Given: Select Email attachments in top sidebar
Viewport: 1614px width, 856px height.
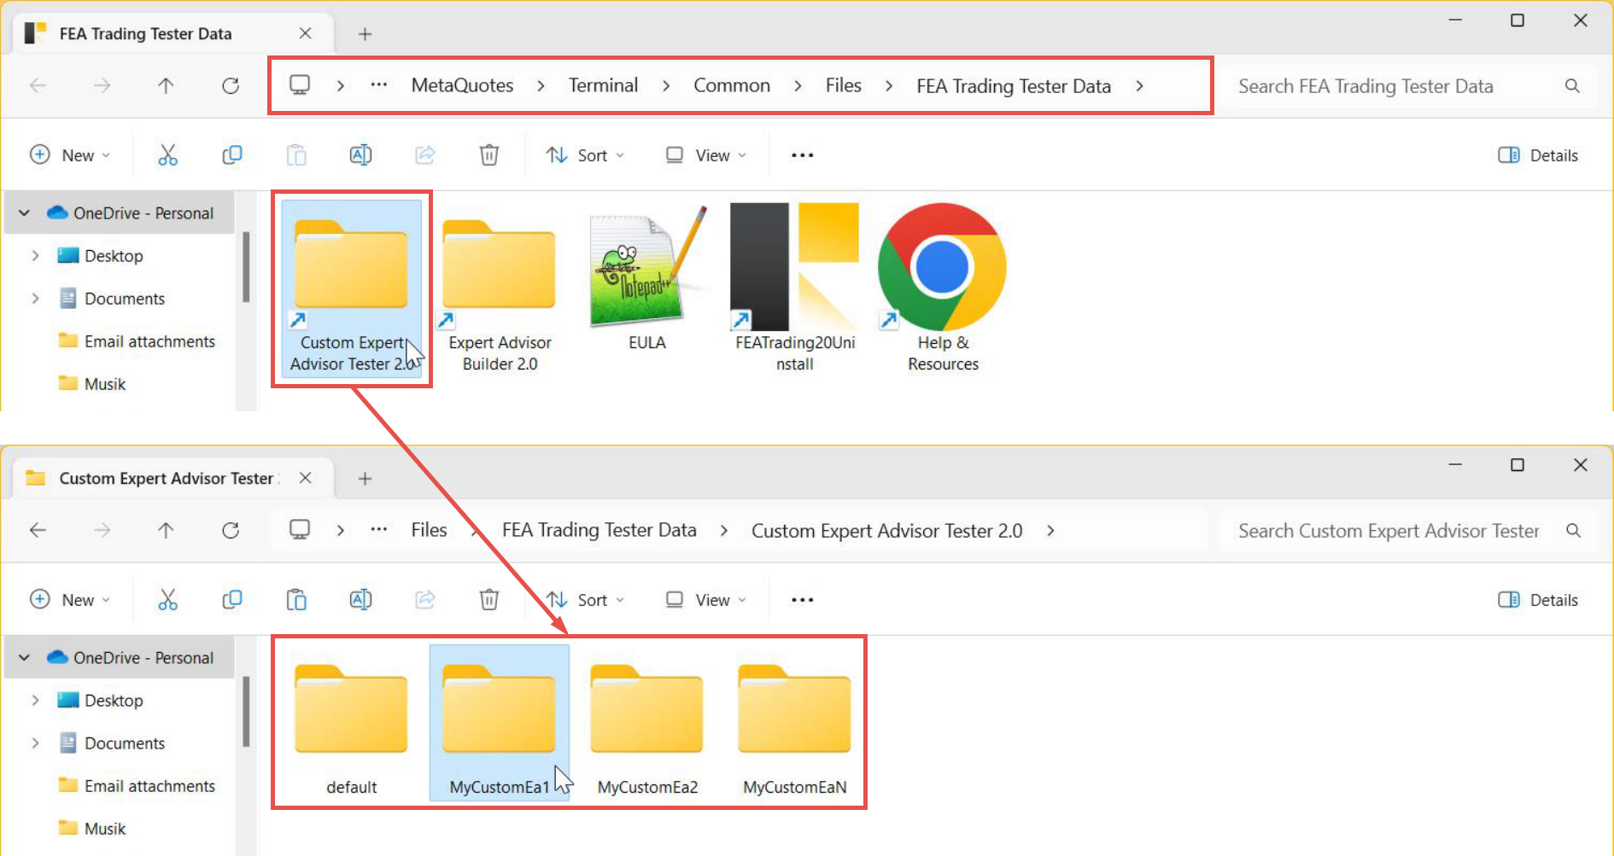Looking at the screenshot, I should point(137,341).
